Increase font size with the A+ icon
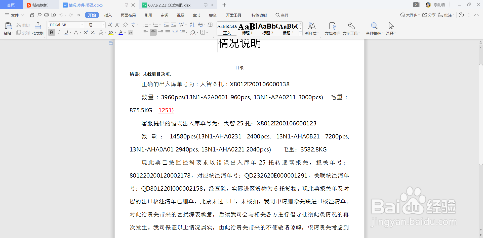The image size is (483, 238). pyautogui.click(x=110, y=25)
